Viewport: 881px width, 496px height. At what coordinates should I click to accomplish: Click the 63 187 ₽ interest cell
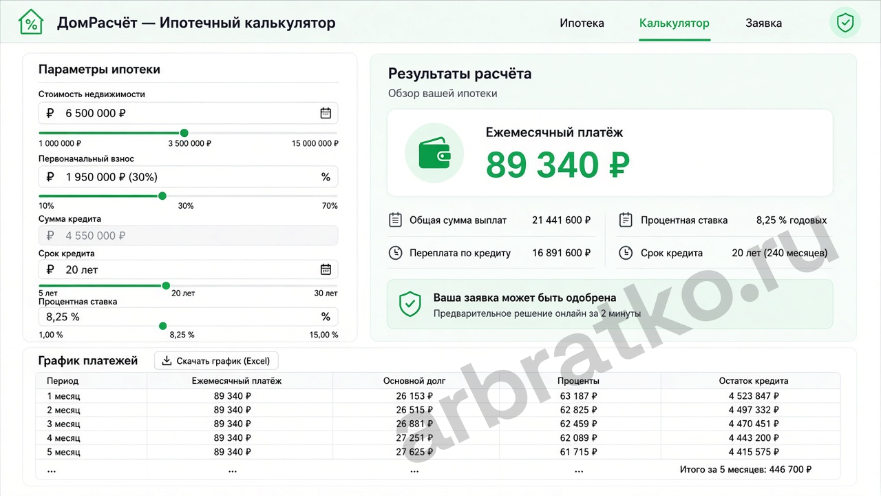[x=579, y=396]
